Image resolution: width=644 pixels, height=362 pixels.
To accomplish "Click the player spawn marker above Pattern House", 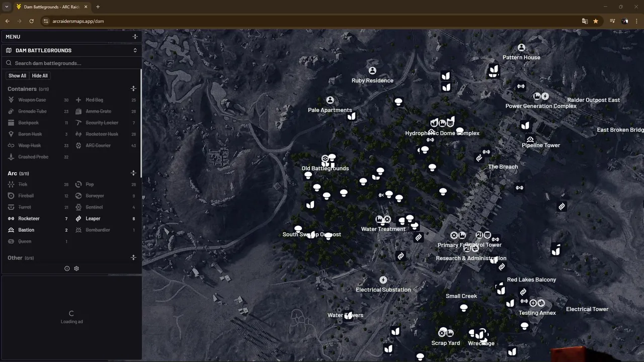I will [x=521, y=48].
